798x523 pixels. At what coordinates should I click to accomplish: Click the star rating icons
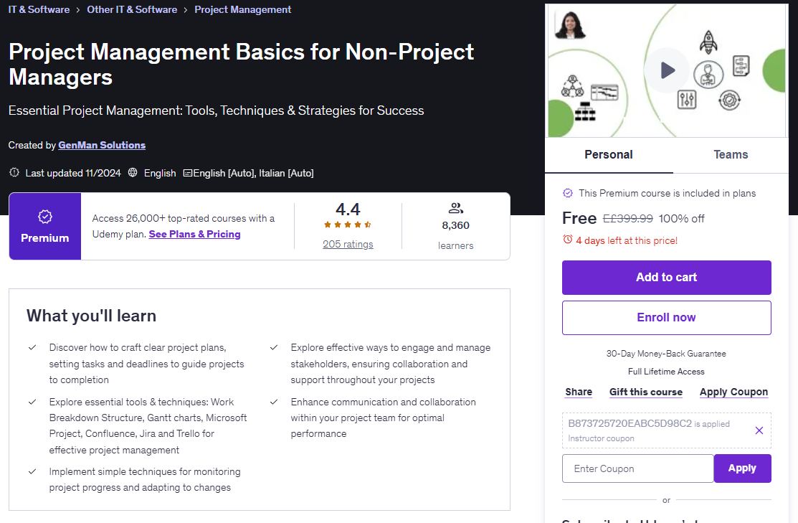tap(348, 225)
